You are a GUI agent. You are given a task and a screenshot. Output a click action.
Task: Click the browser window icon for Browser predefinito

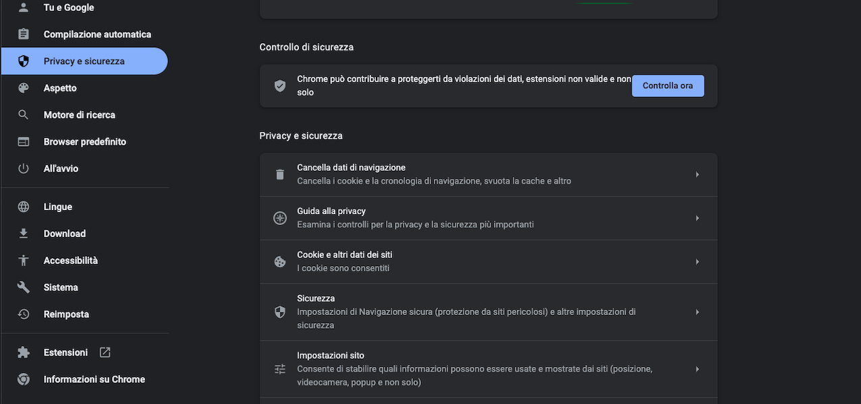point(24,142)
